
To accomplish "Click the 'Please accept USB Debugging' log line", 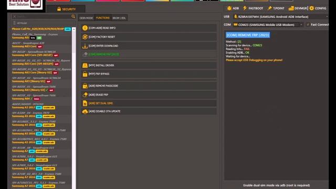I will point(254,60).
